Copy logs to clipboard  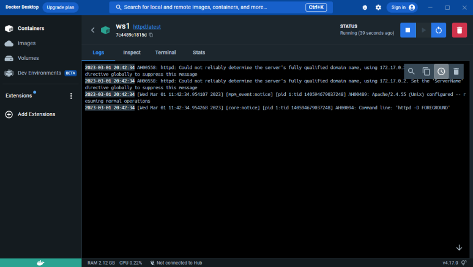click(426, 71)
